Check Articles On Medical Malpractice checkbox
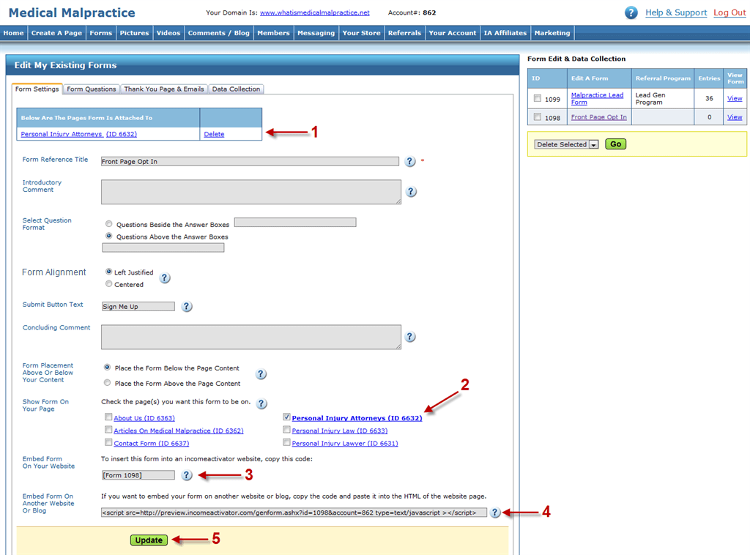Image resolution: width=750 pixels, height=555 pixels. pyautogui.click(x=108, y=430)
